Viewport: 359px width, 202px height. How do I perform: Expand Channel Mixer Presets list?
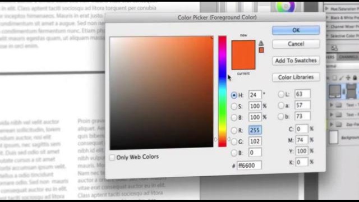[x=326, y=27]
